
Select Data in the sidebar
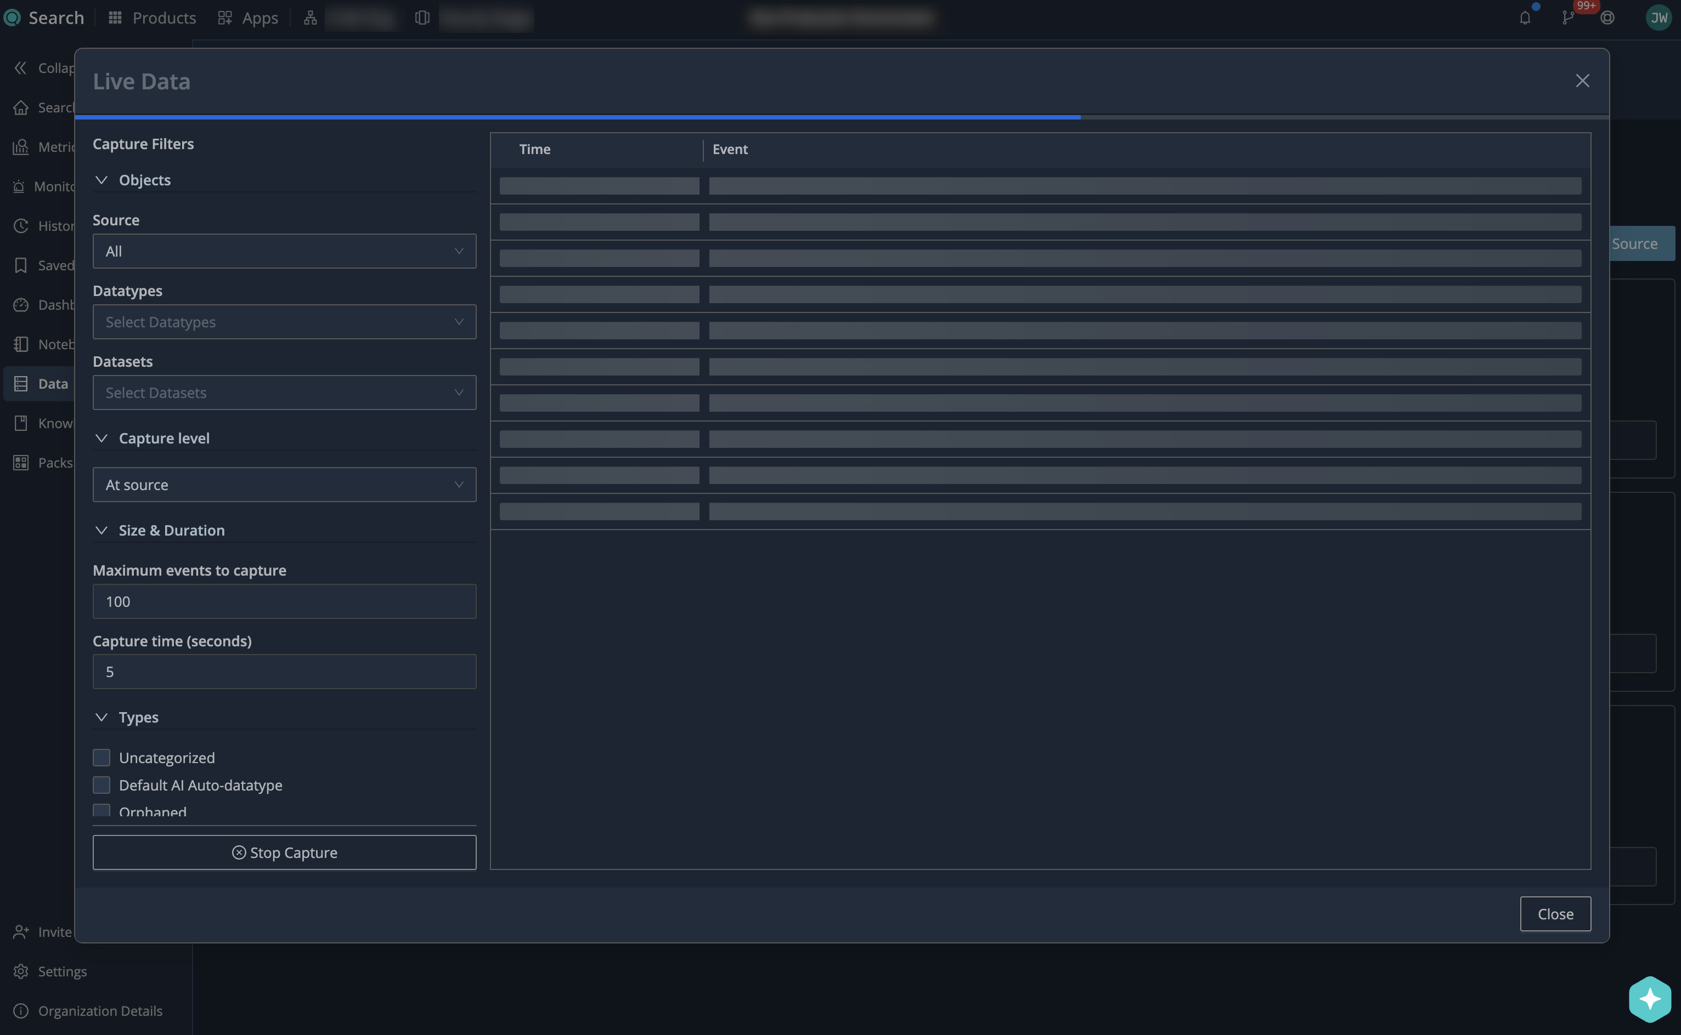pyautogui.click(x=53, y=383)
